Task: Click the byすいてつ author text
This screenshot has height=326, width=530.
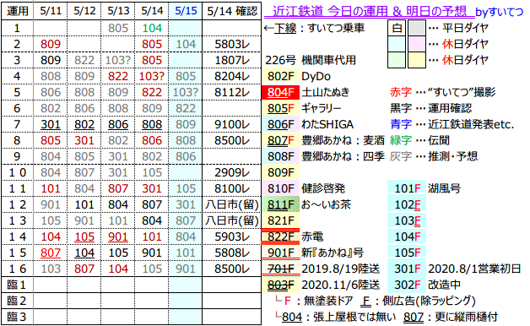Action: click(500, 12)
